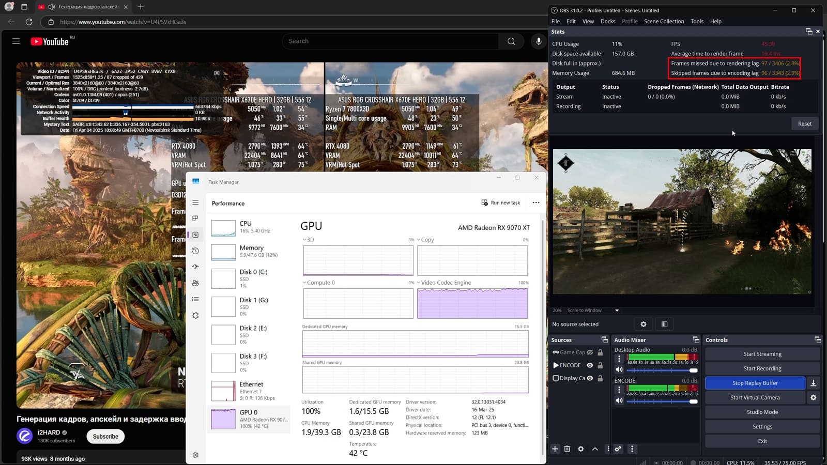Image resolution: width=827 pixels, height=465 pixels.
Task: Add a new source in OBS Sources
Action: [x=555, y=449]
